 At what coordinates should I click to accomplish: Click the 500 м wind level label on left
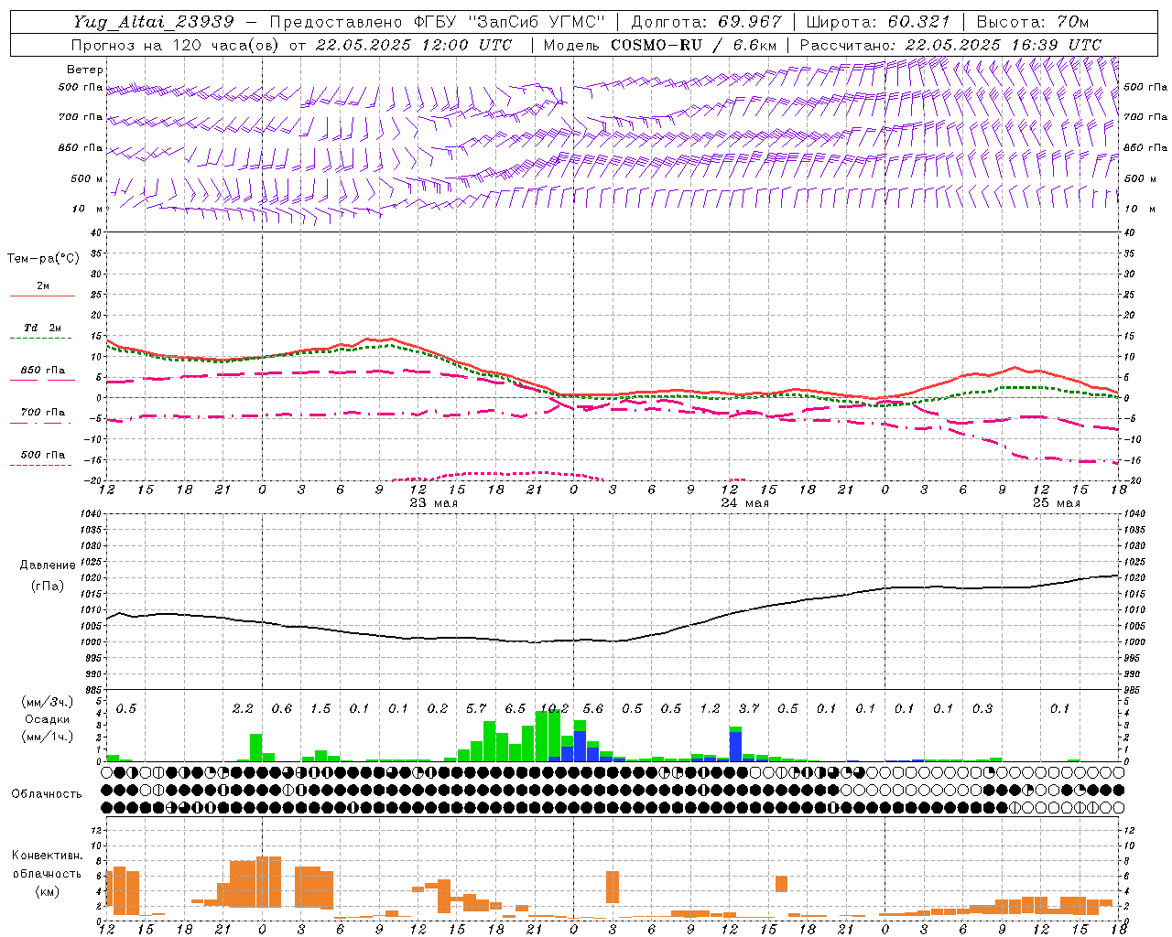(87, 178)
